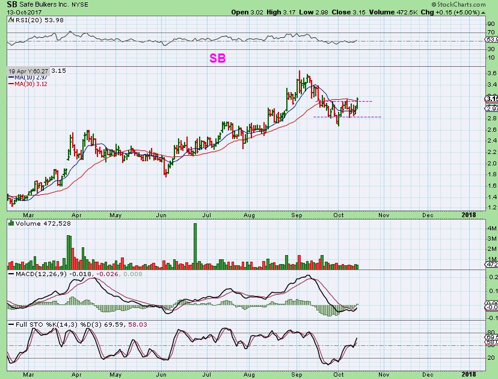
Task: Click the blue MA(10) legend marker
Action: (10, 78)
